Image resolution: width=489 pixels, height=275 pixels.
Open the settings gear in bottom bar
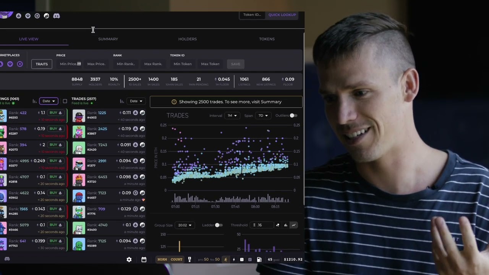129,259
